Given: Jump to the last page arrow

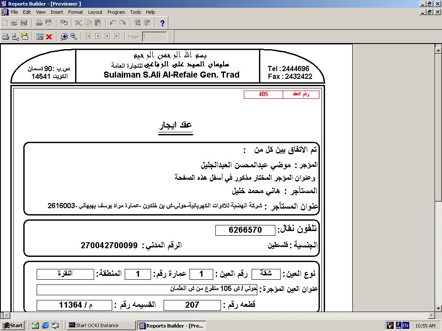Looking at the screenshot, I should 117,37.
